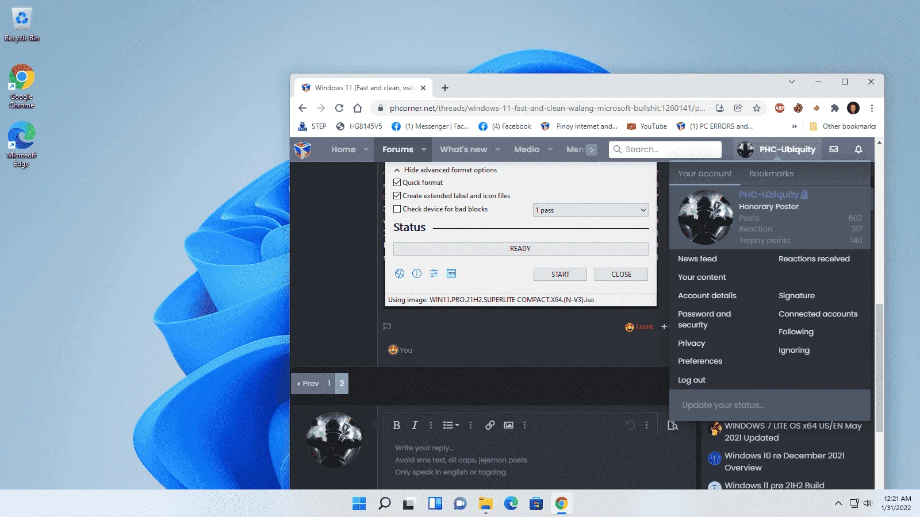Open inbox envelope icon on PHCorner
Viewport: 920px width, 517px height.
(x=834, y=149)
